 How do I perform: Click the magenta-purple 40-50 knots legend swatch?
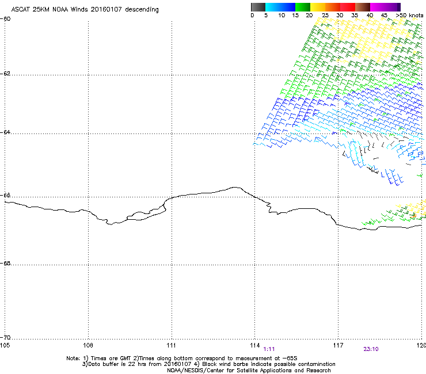point(385,7)
